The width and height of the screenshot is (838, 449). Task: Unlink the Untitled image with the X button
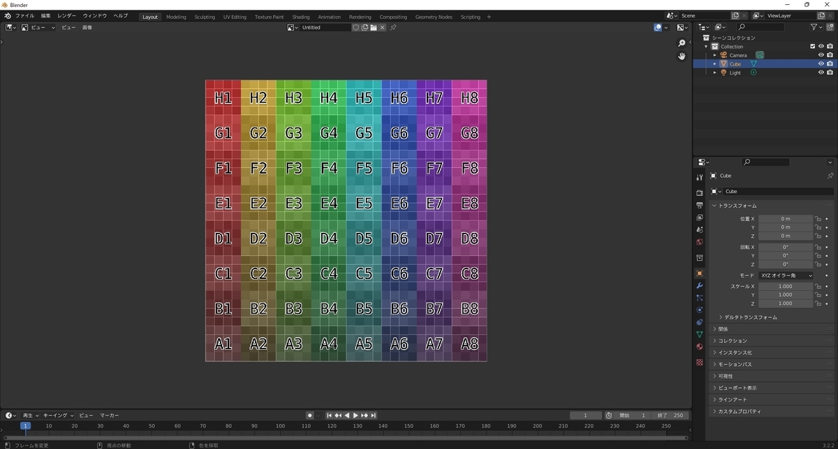(x=382, y=27)
